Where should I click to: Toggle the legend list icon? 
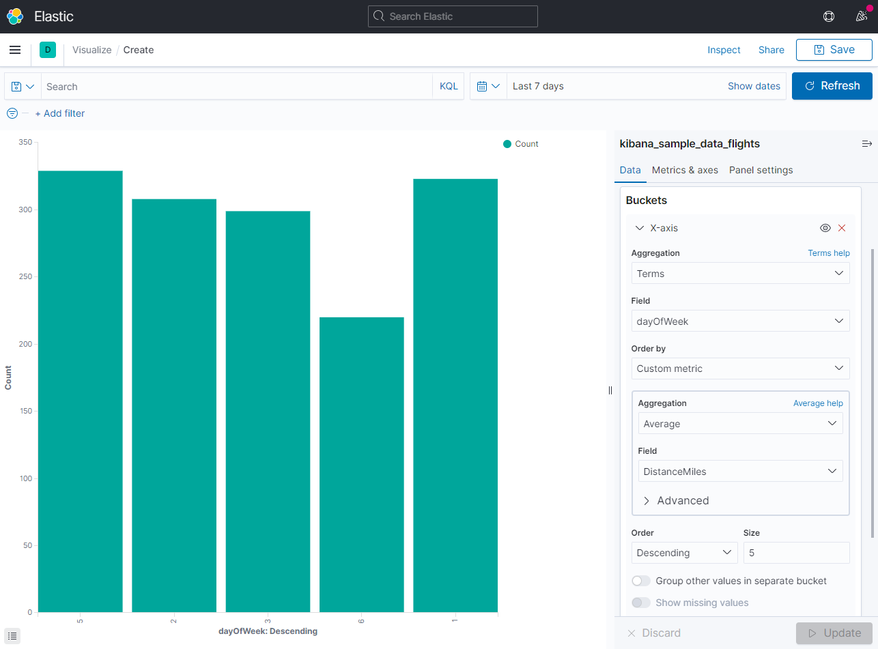click(x=12, y=636)
